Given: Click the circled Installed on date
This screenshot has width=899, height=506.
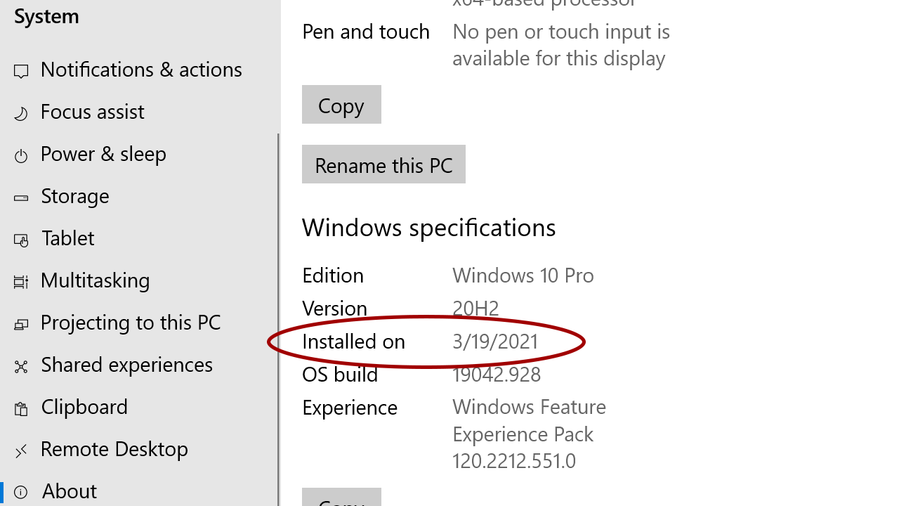Looking at the screenshot, I should [495, 342].
